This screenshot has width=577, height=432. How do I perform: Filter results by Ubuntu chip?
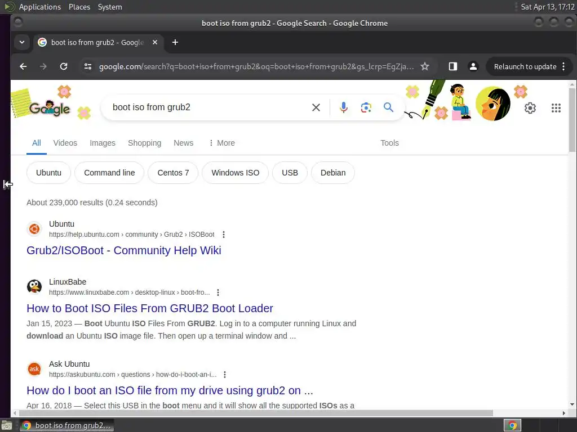[48, 173]
